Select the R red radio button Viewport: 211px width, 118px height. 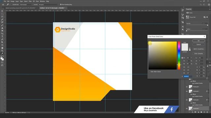coord(182,67)
